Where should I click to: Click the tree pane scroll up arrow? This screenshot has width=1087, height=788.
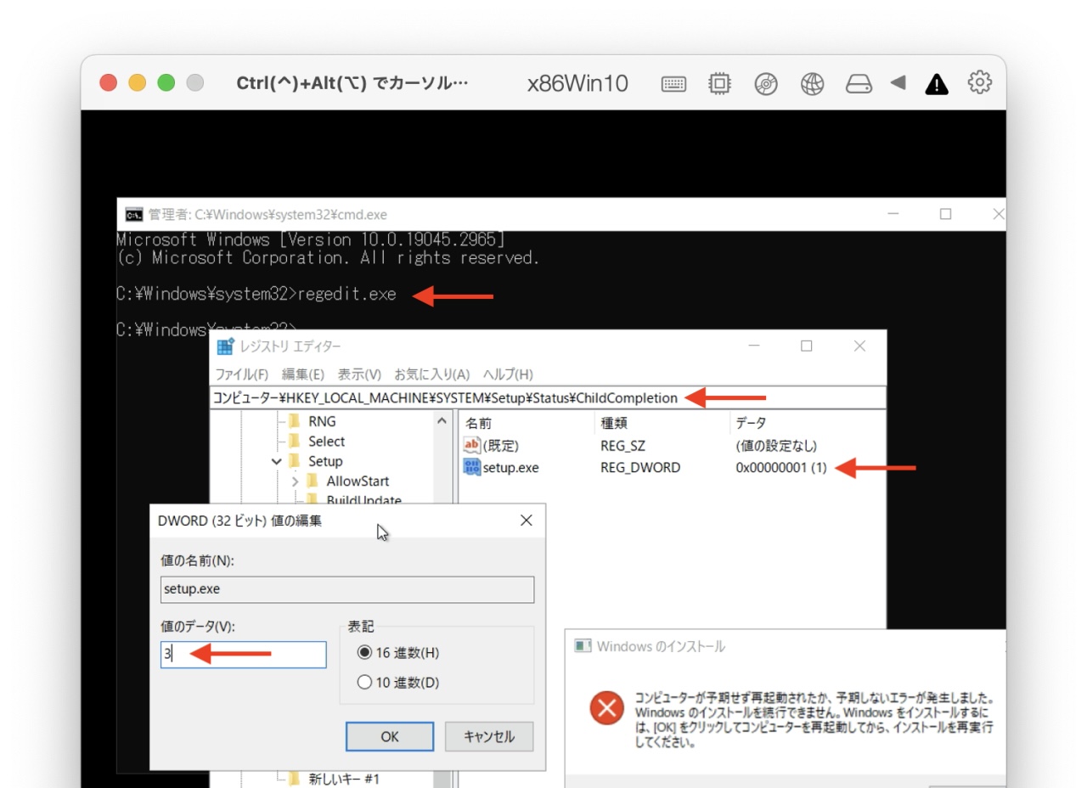pos(442,421)
